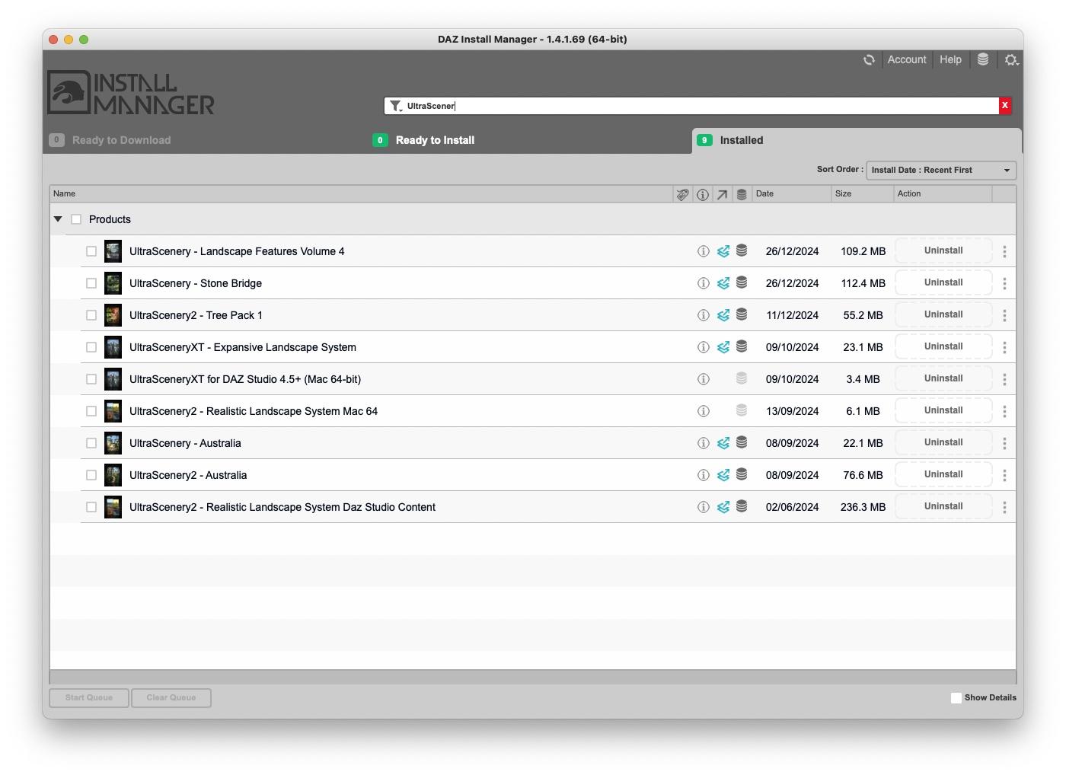This screenshot has width=1066, height=775.
Task: Tick checkbox for Realistic Landscape System Mac 64
Action: click(x=91, y=411)
